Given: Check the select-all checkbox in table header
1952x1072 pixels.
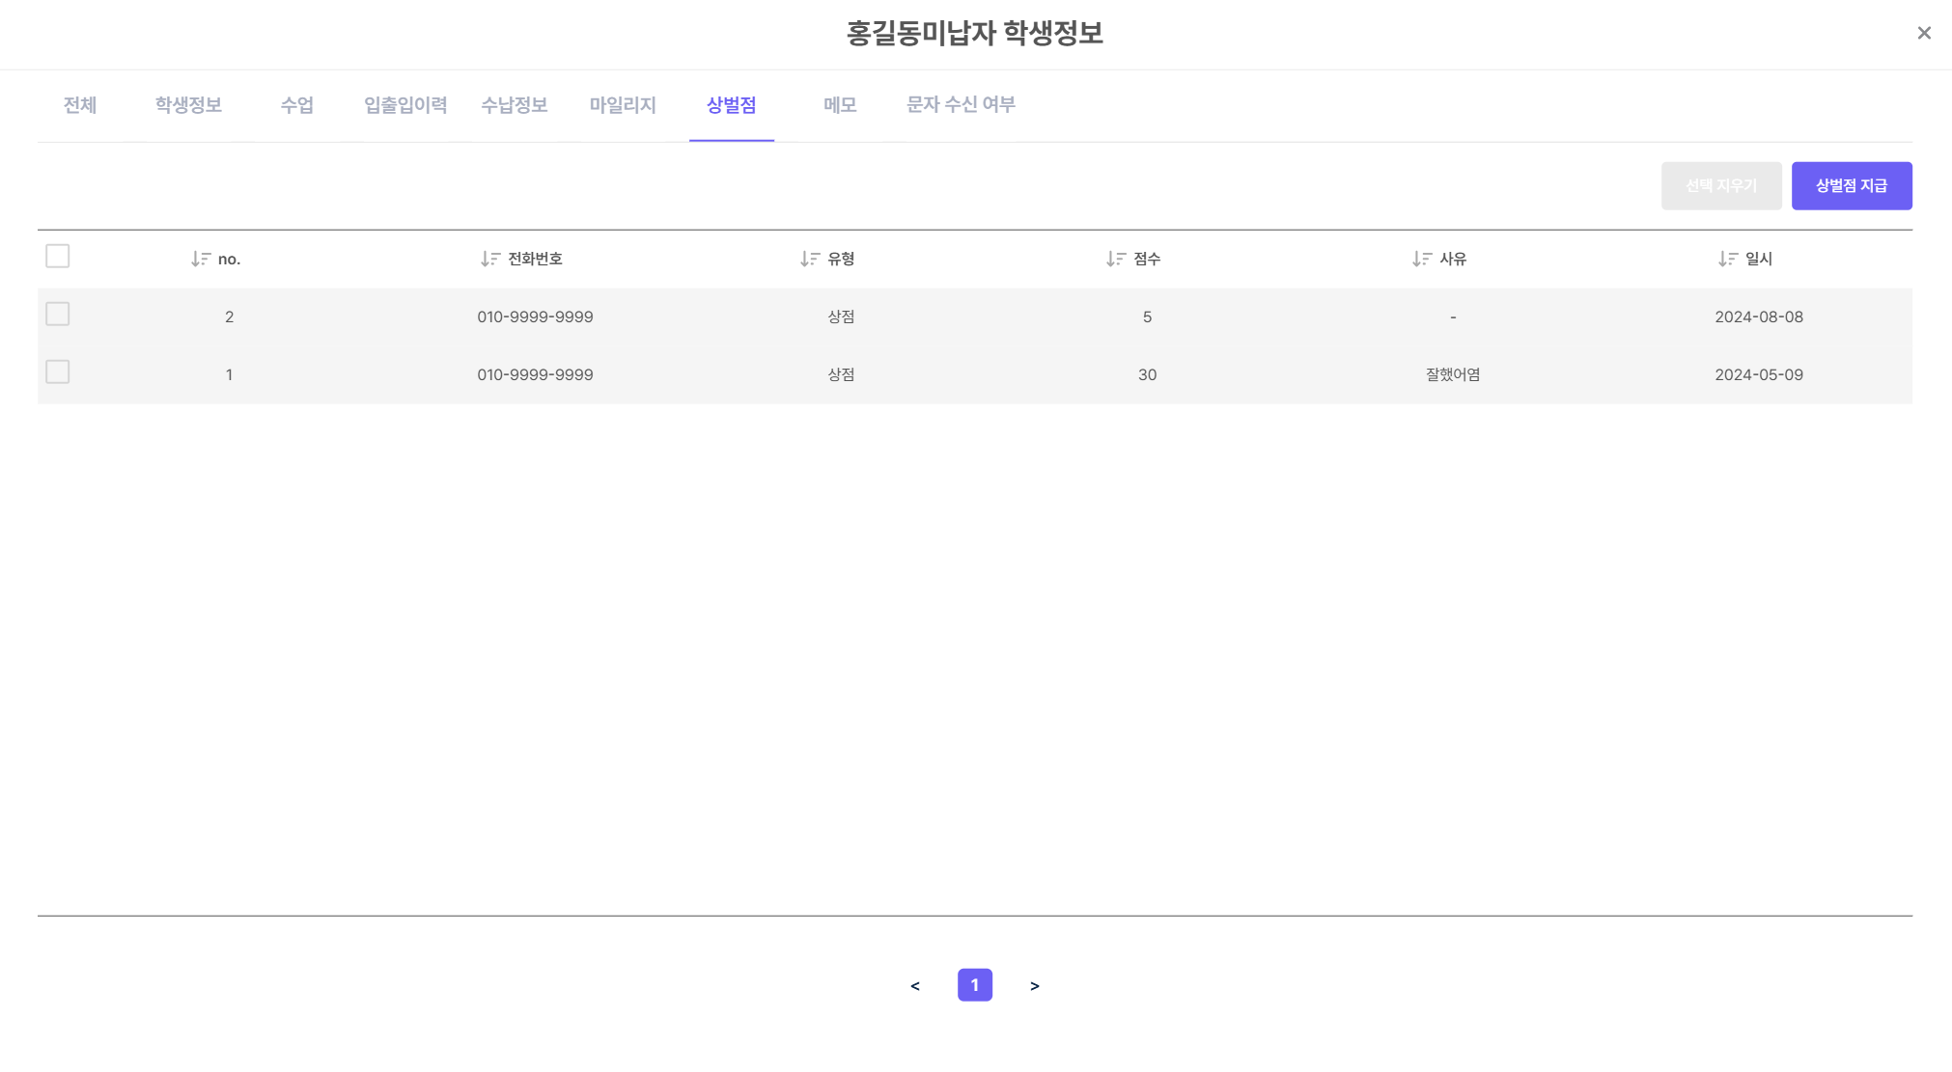Looking at the screenshot, I should point(58,257).
